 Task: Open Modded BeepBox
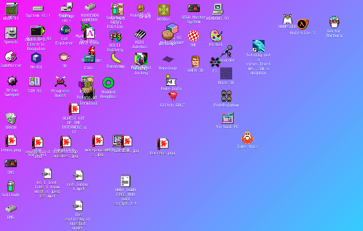click(x=108, y=82)
